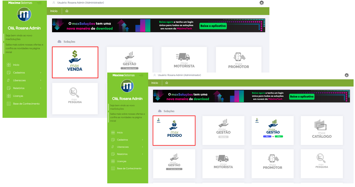Click 'Soluções' heading in maxPedido screen
Image resolution: width=355 pixels, height=187 pixels.
[x=169, y=111]
